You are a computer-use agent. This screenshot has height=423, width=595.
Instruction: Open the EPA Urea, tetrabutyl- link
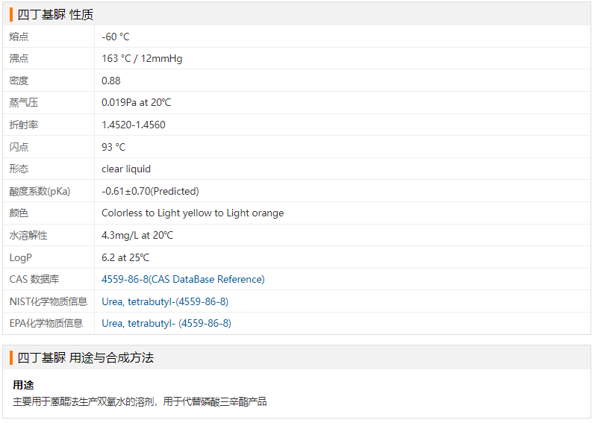tap(166, 323)
